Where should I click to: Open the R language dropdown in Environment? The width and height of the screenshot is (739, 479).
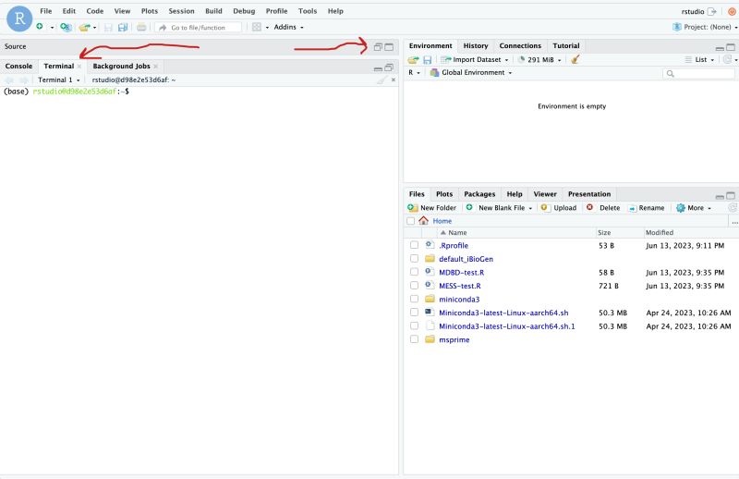[414, 72]
